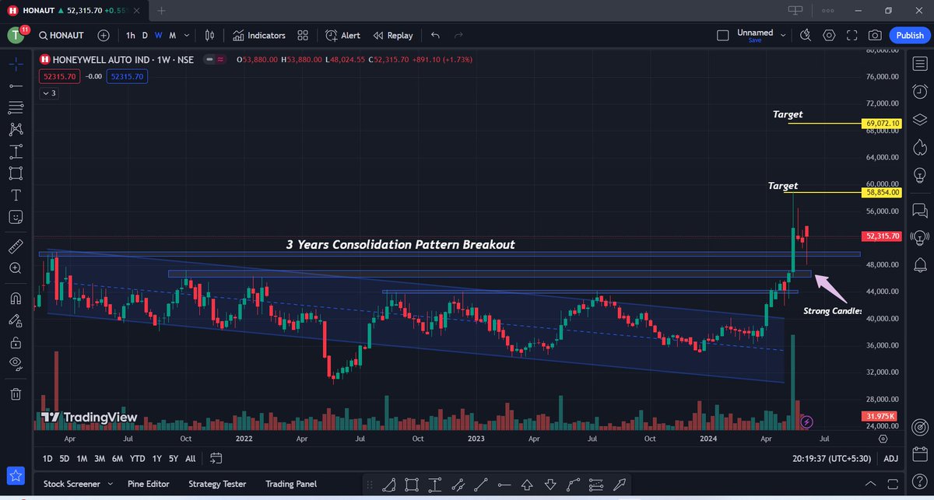Screen dimensions: 934x500
Task: Select the trend line tool
Action: pos(16,85)
